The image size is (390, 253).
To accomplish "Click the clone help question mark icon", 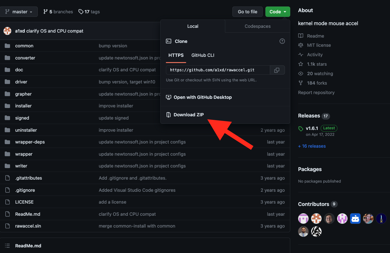I will point(282,41).
